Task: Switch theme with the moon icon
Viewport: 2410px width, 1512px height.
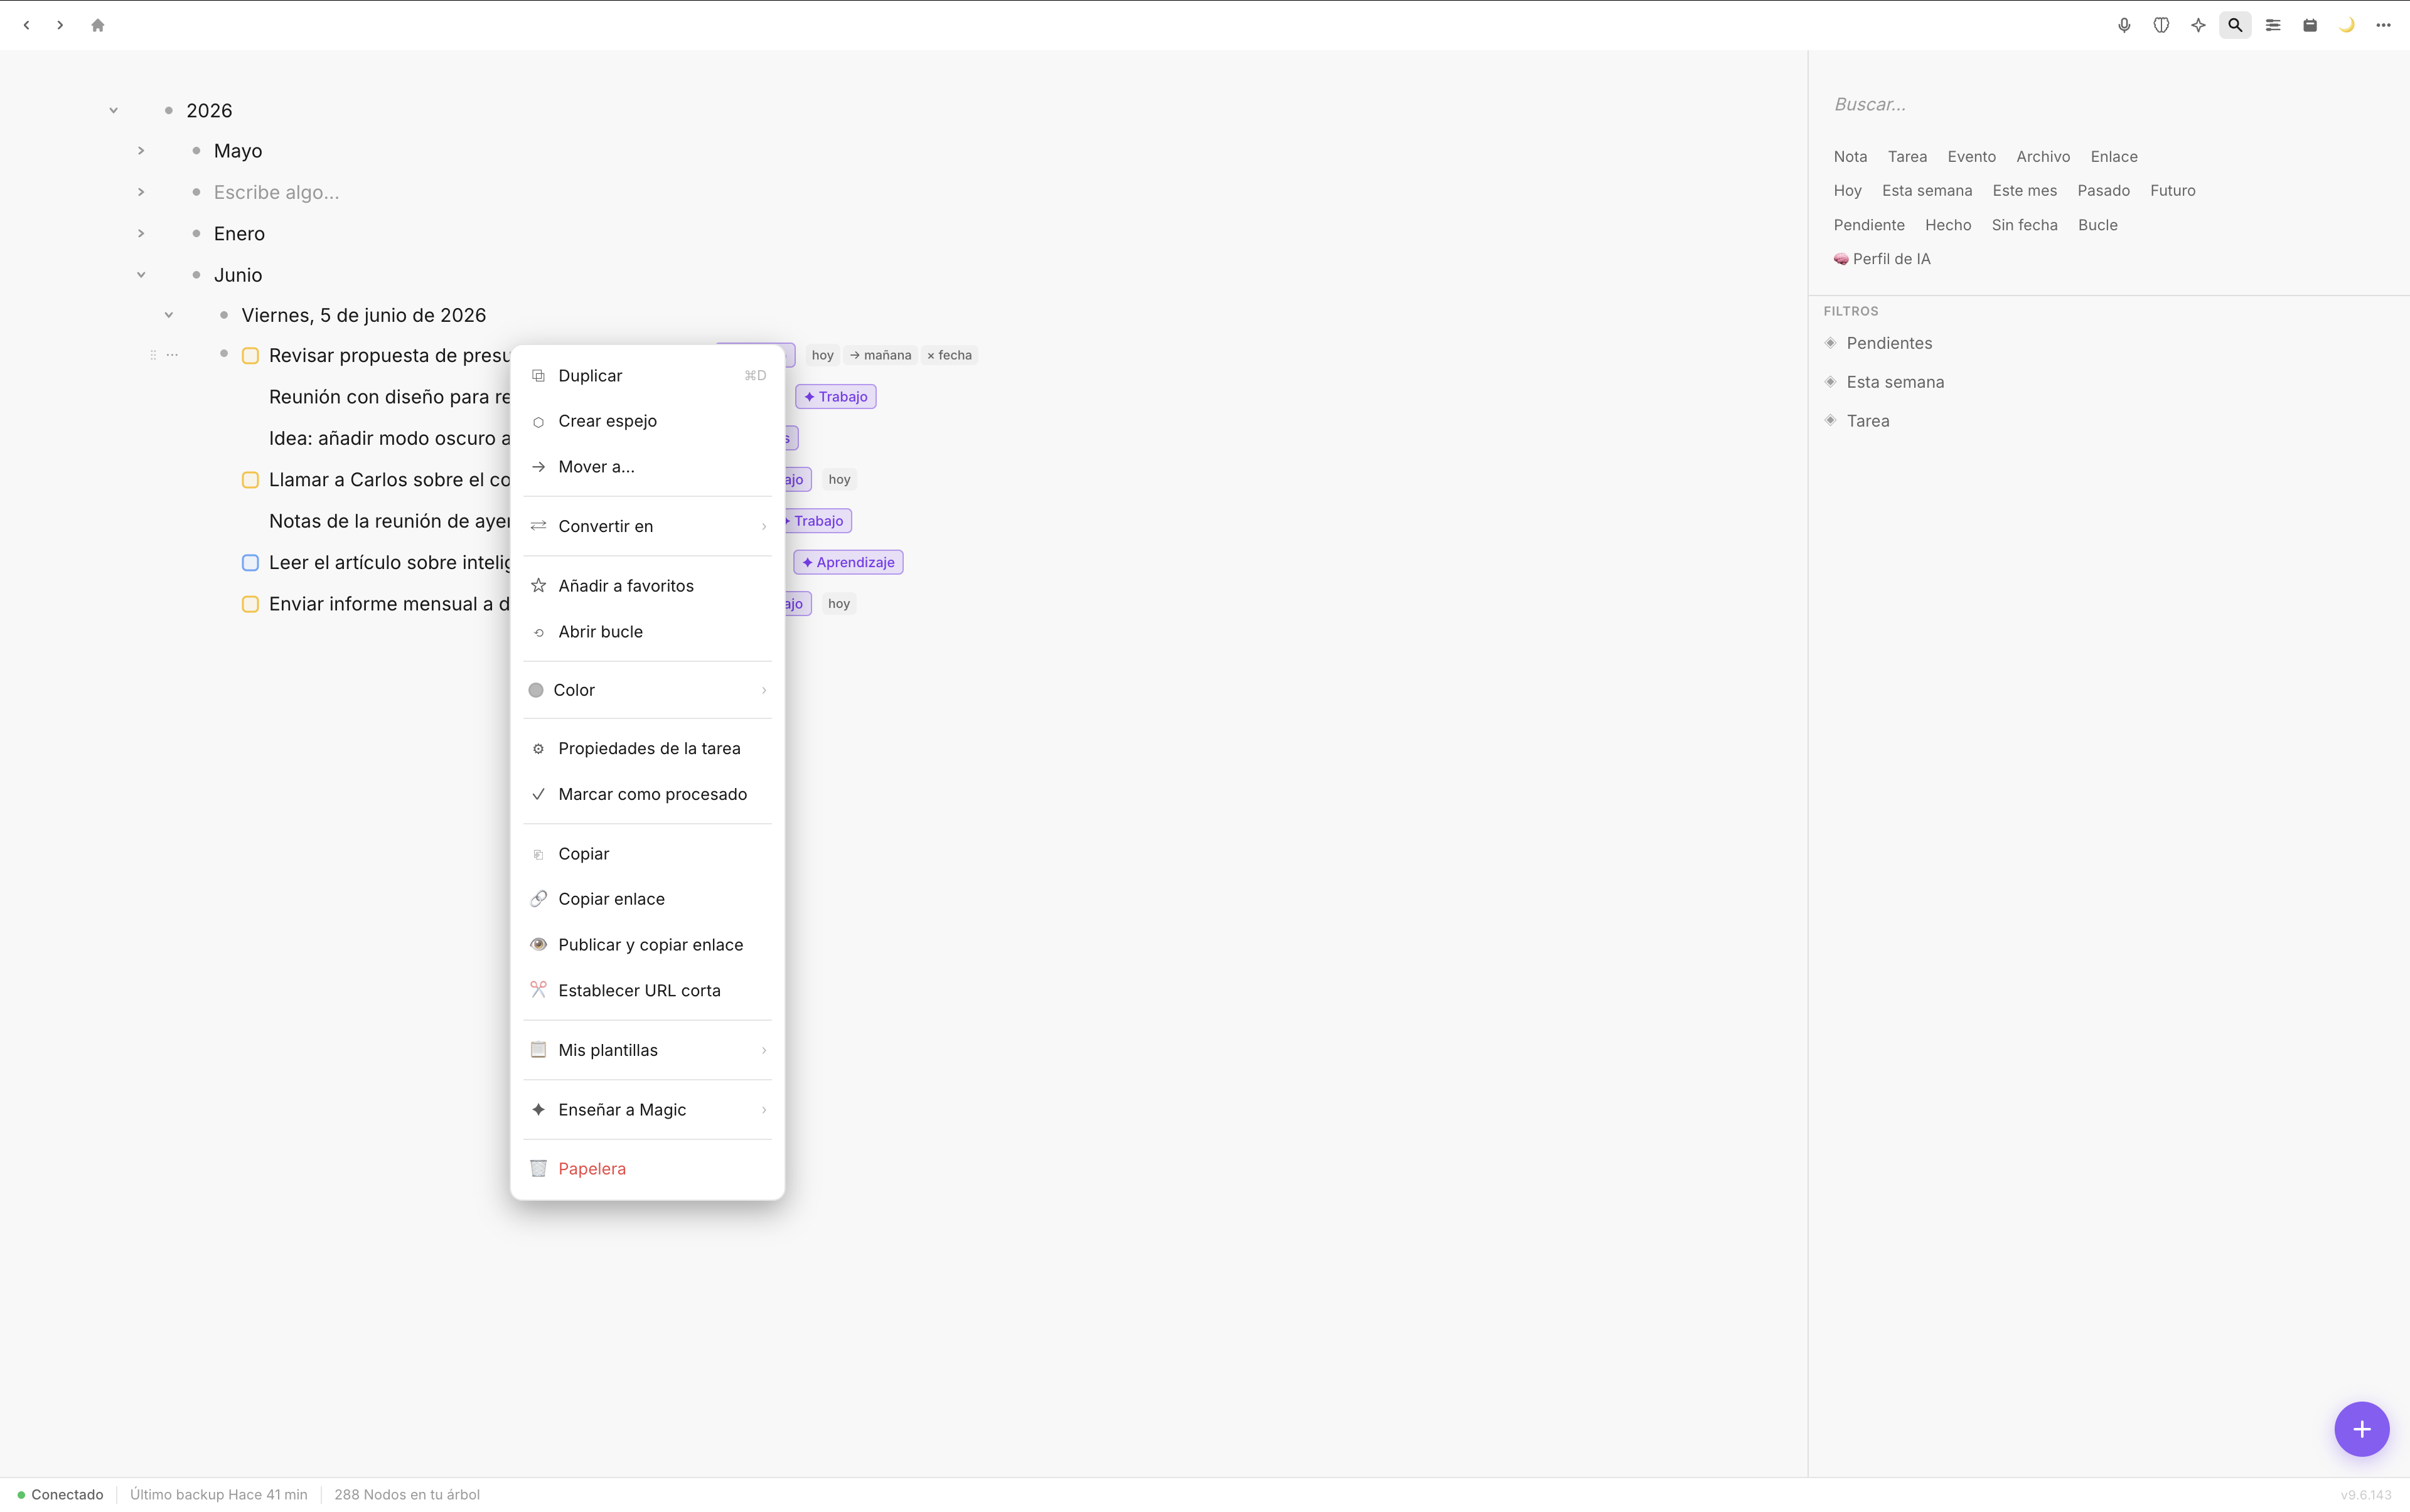Action: [2347, 25]
